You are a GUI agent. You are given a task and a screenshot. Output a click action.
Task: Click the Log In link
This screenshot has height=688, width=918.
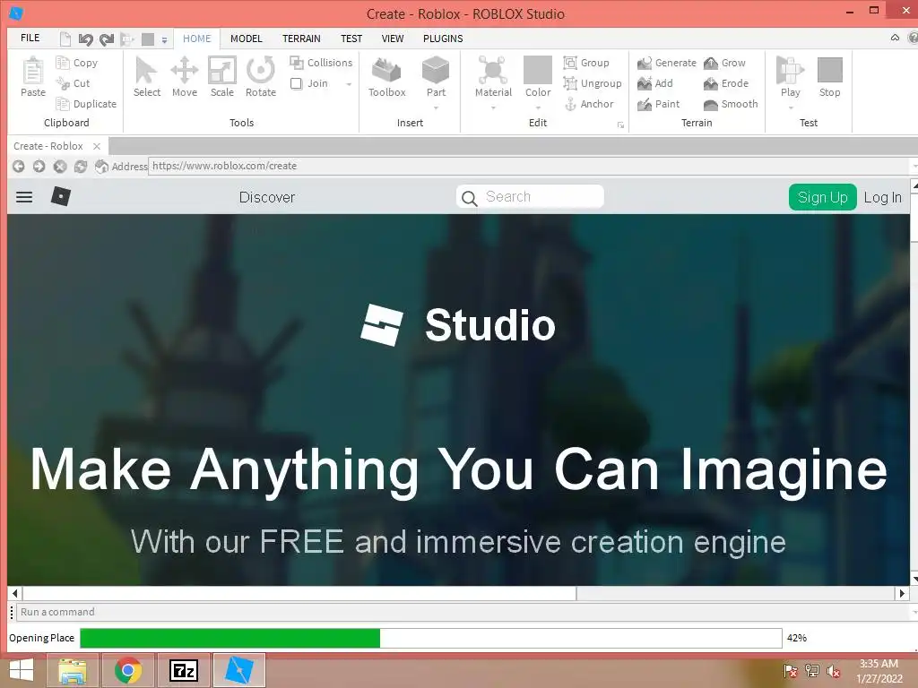[x=883, y=197]
